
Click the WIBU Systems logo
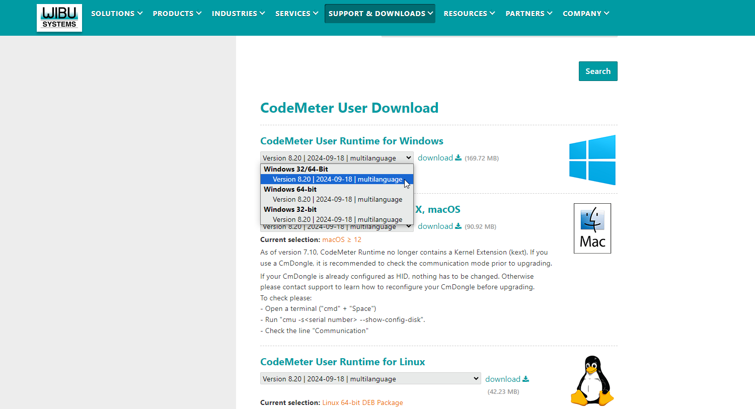click(59, 18)
